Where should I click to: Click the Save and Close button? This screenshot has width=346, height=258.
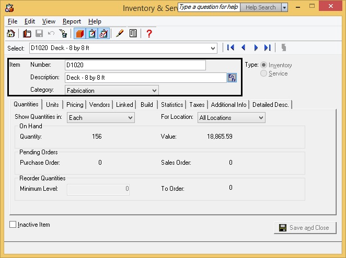tap(305, 228)
